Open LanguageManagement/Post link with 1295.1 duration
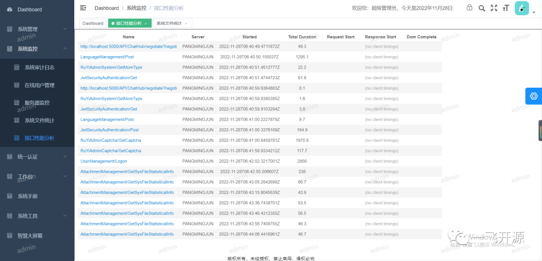 (x=107, y=57)
